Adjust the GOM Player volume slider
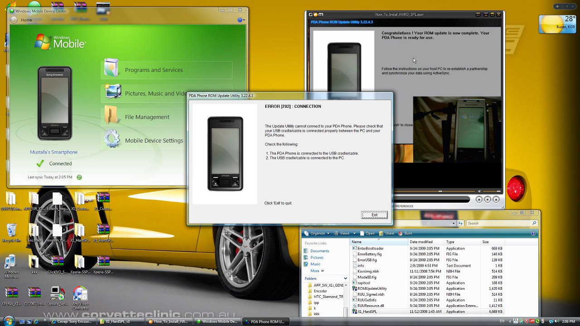 [x=492, y=192]
